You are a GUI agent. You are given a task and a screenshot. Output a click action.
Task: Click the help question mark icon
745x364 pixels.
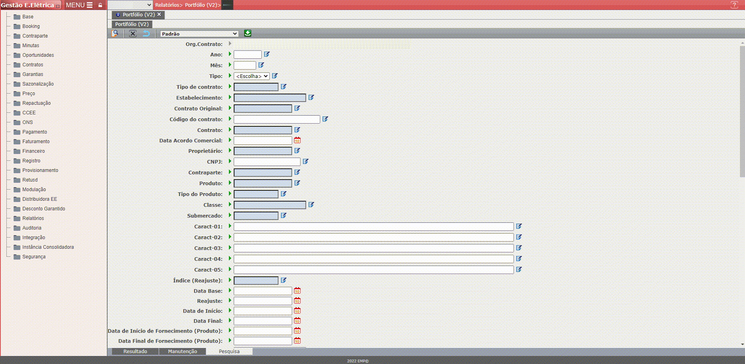734,5
